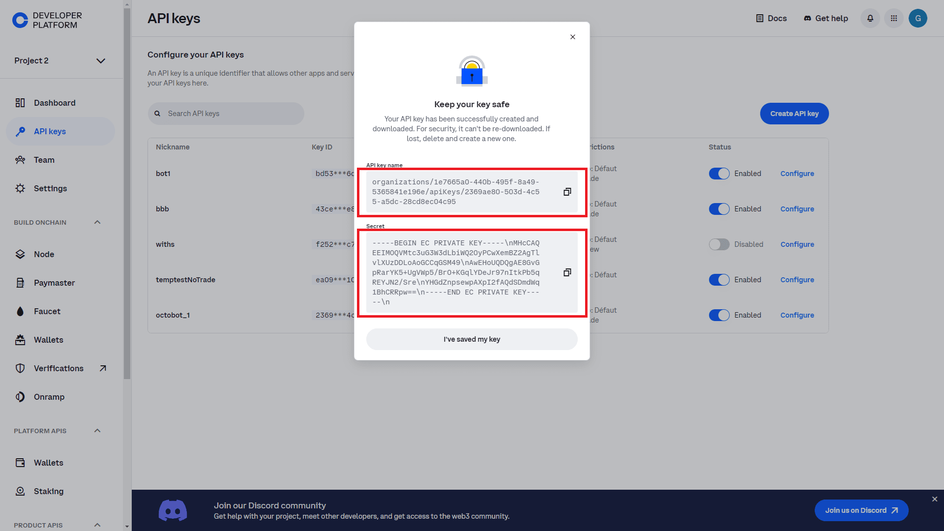Click the Build Onchain Wallets icon
Image resolution: width=944 pixels, height=531 pixels.
click(x=20, y=340)
